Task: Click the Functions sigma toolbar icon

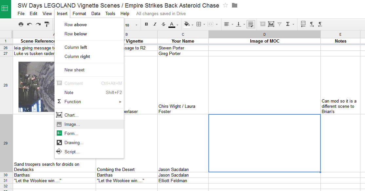Action: [x=288, y=24]
